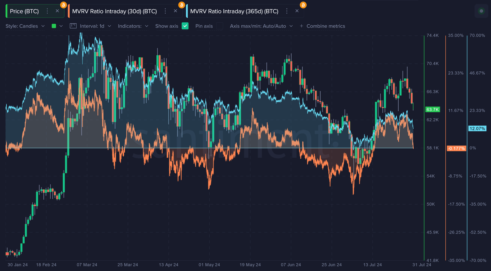Image resolution: width=491 pixels, height=271 pixels.
Task: Remove the MVRV Ratio Intraday (30d) metric
Action: 175,11
